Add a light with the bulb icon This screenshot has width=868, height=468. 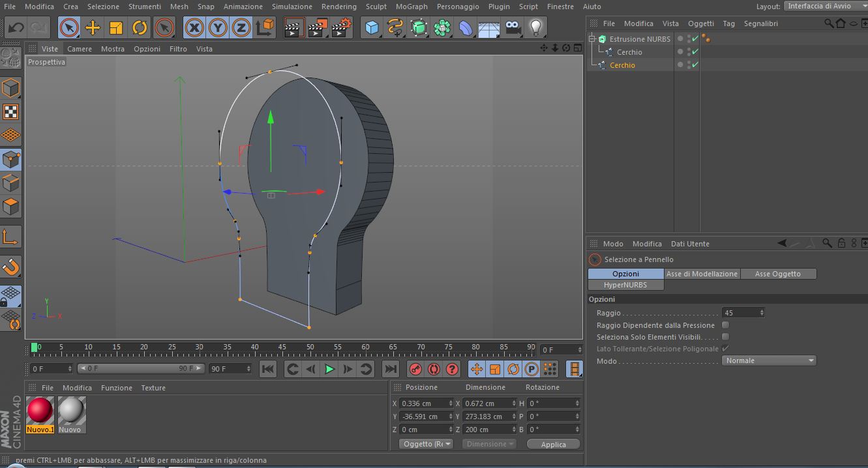tap(535, 27)
